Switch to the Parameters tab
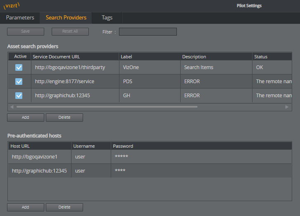300x216 pixels. [x=20, y=18]
